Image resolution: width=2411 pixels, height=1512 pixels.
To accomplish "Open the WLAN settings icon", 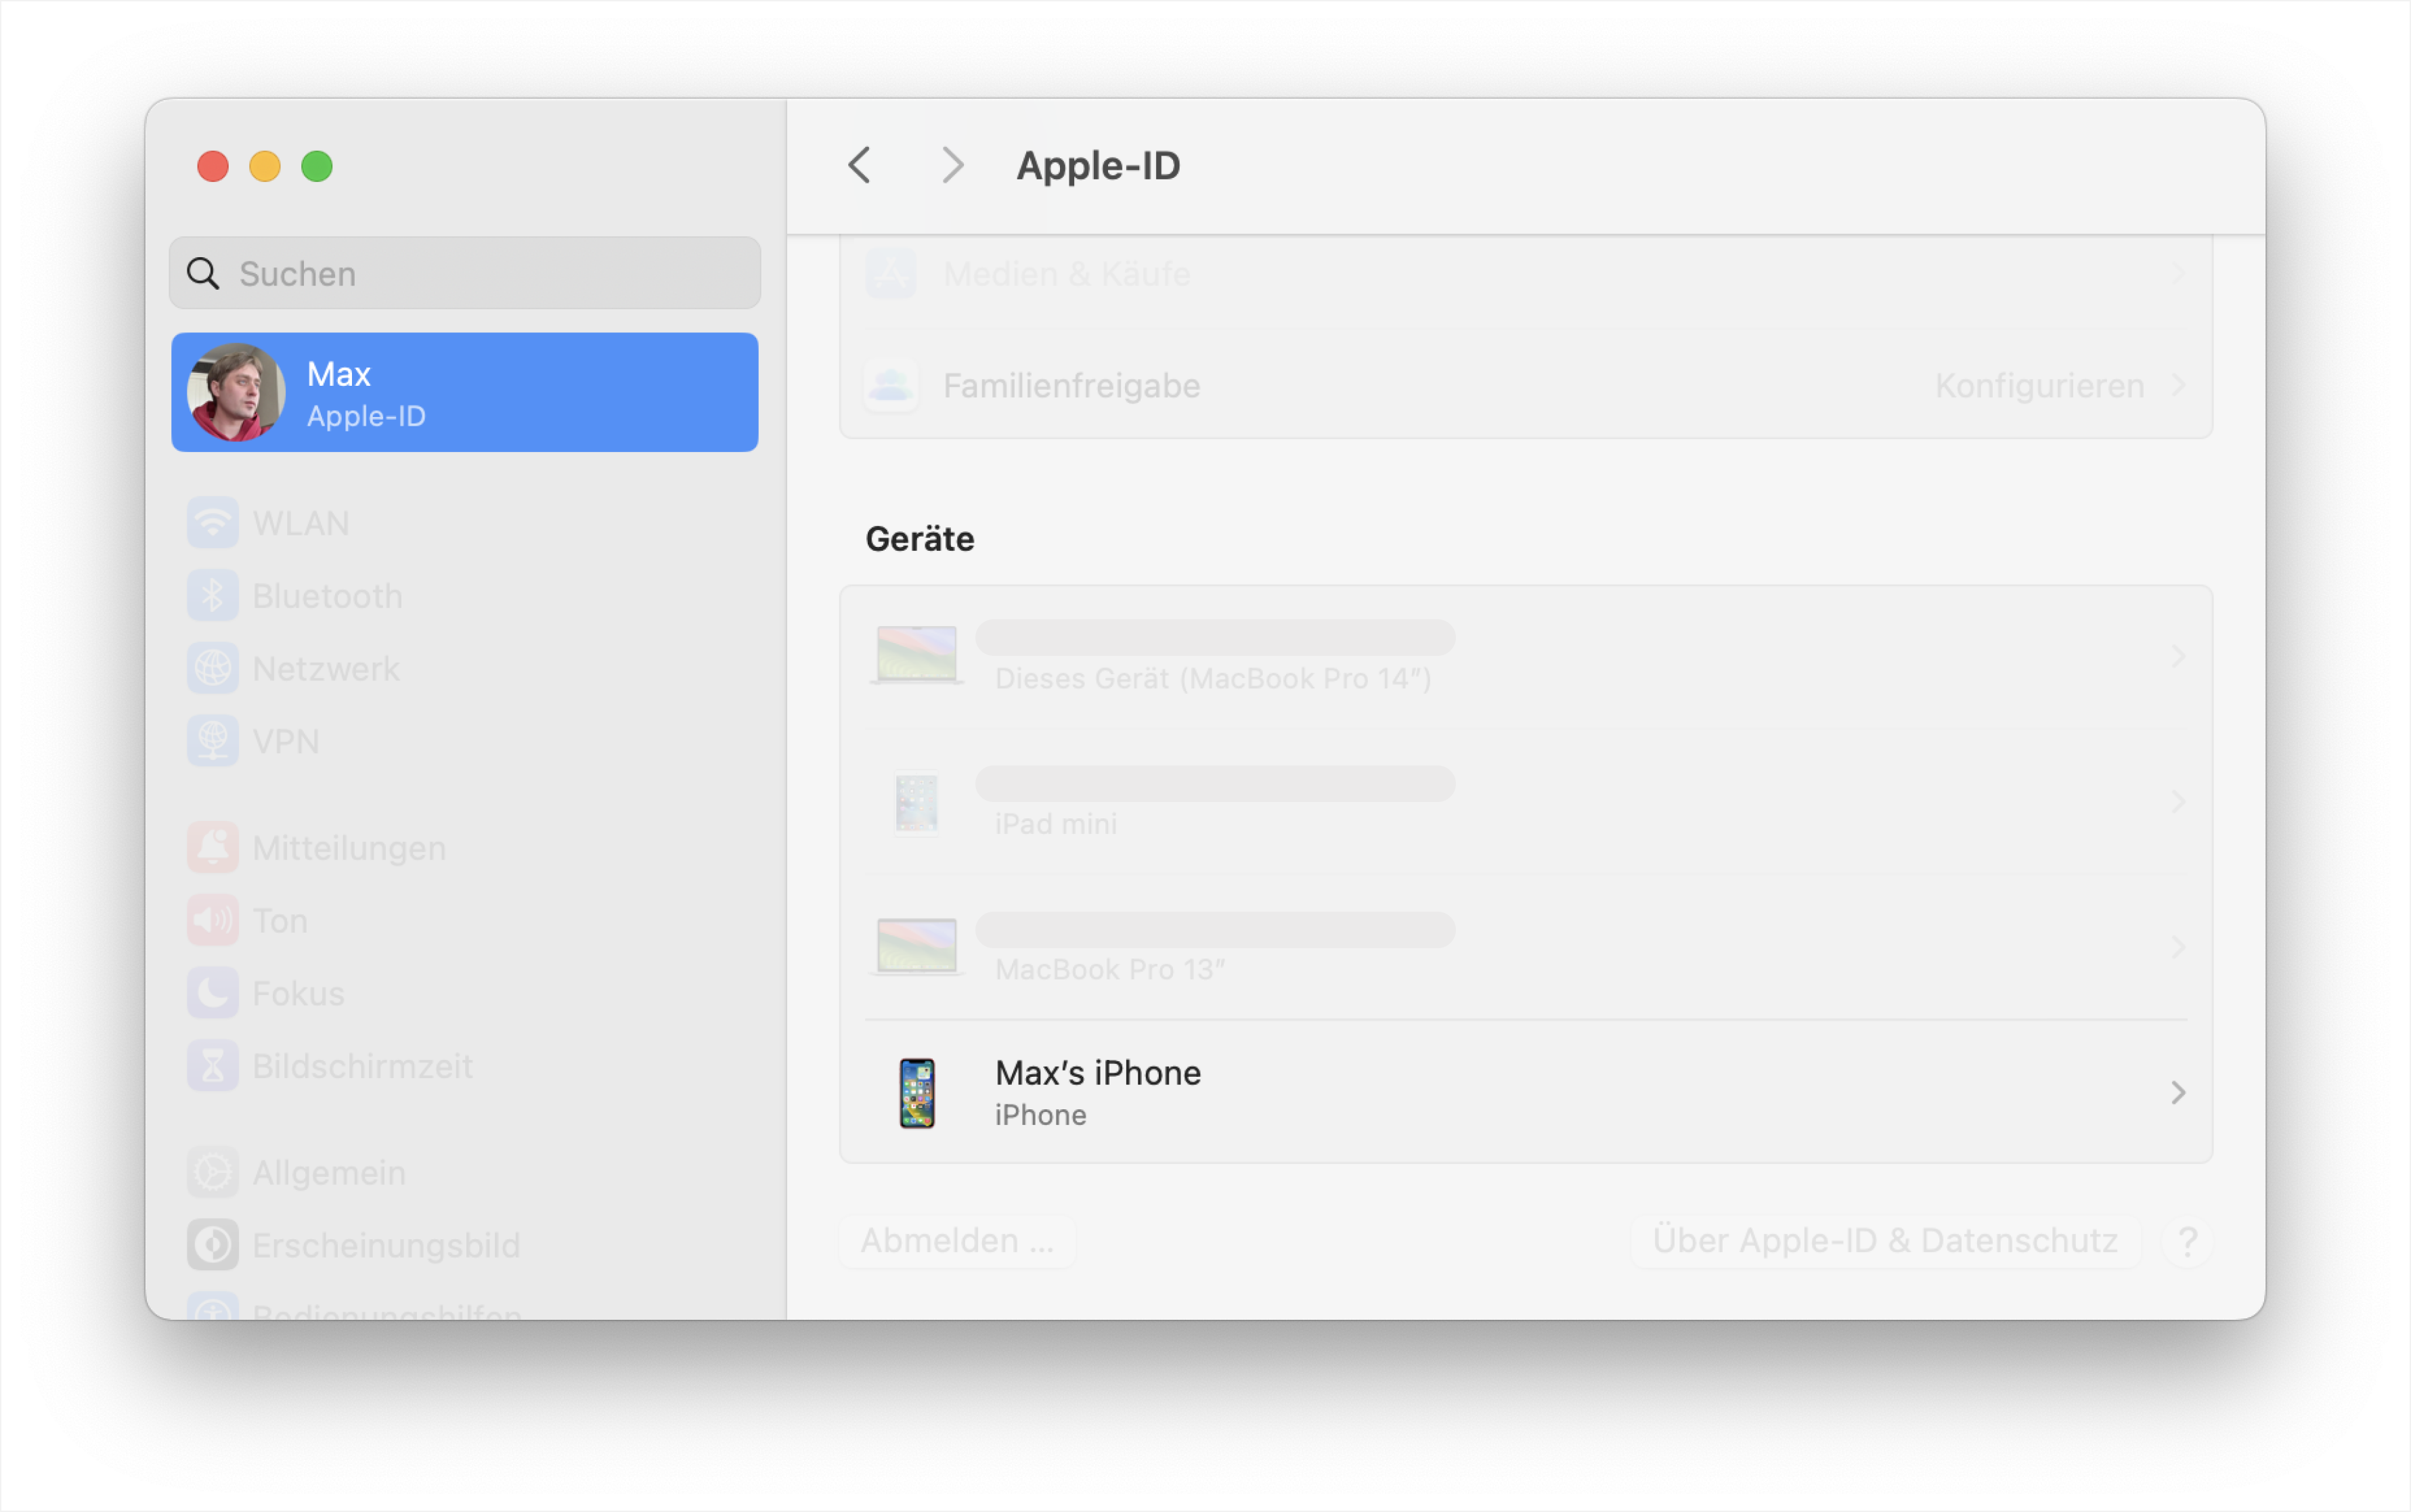I will click(x=212, y=523).
